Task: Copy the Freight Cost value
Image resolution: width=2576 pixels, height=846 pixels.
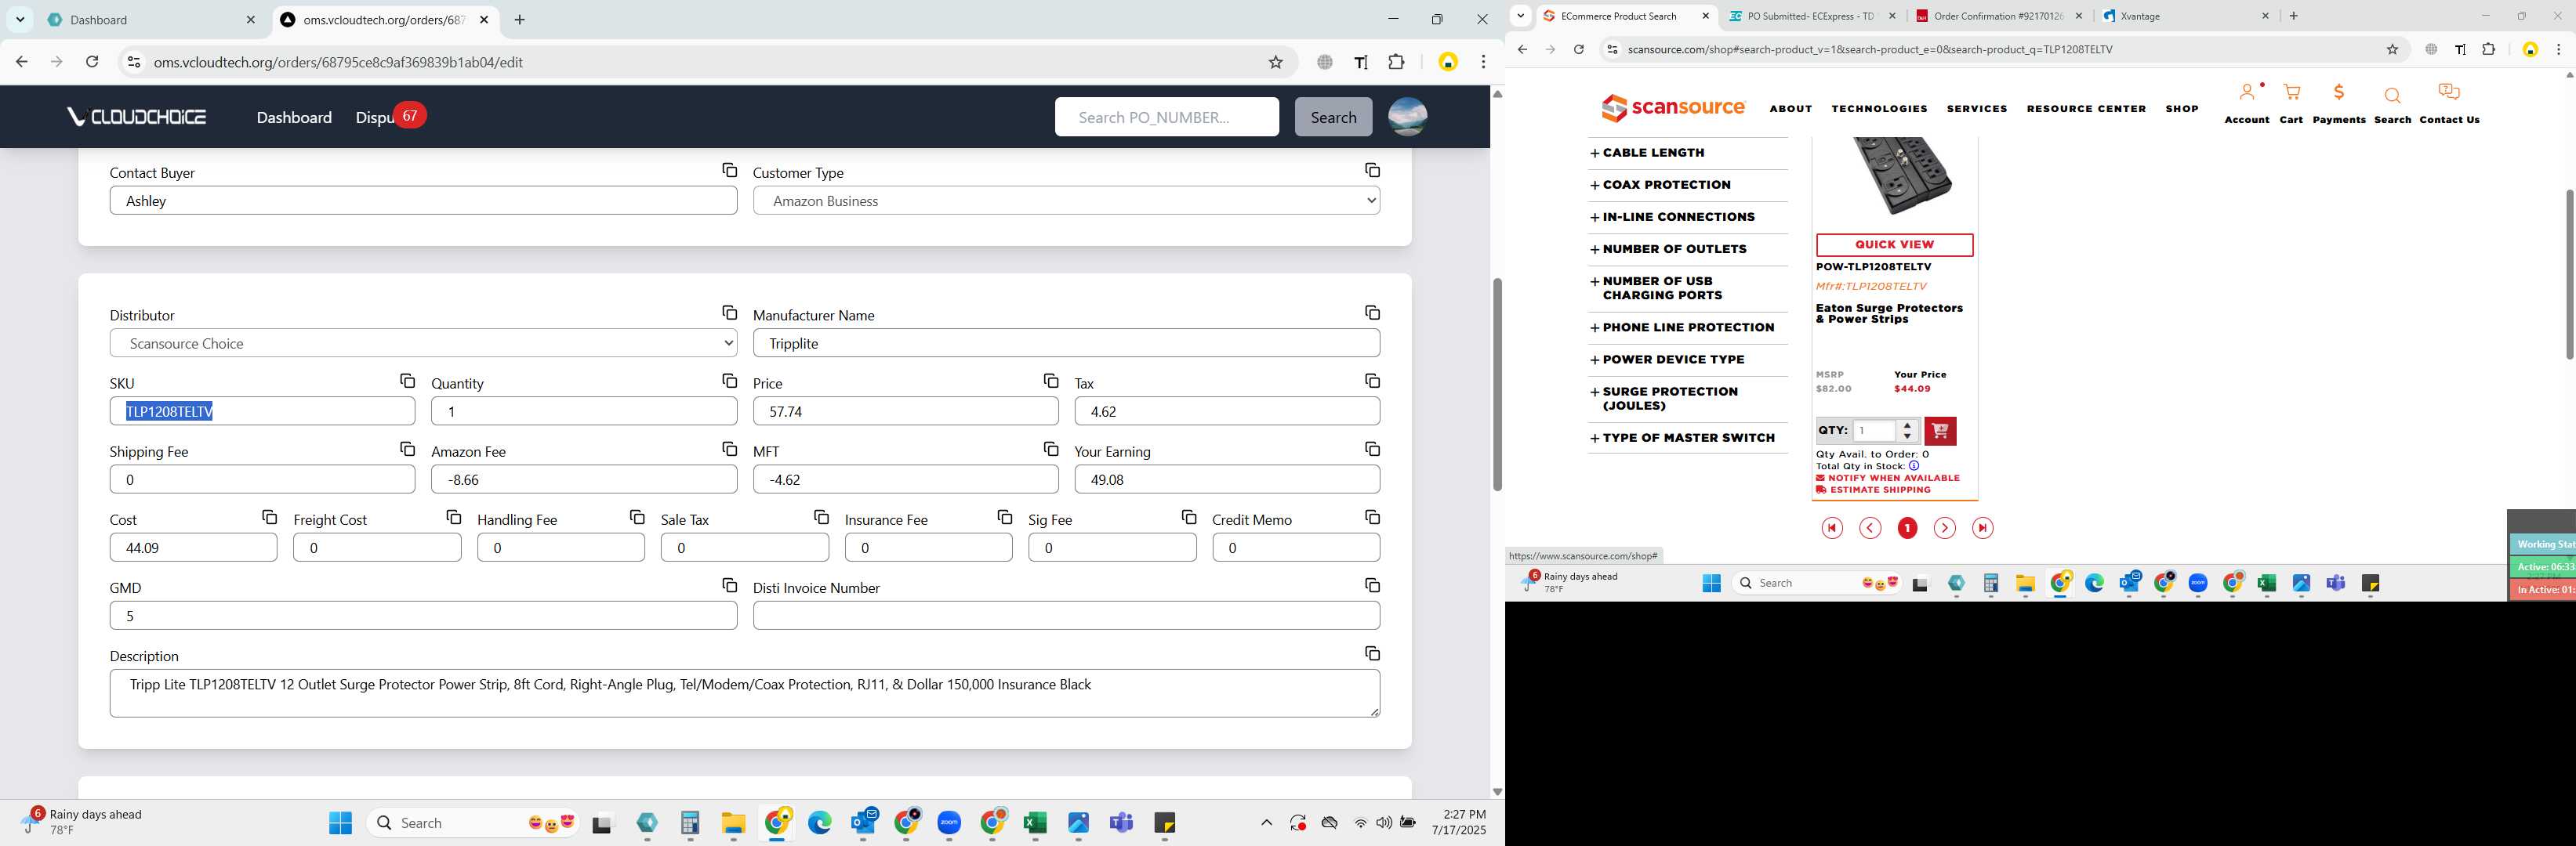Action: 453,517
